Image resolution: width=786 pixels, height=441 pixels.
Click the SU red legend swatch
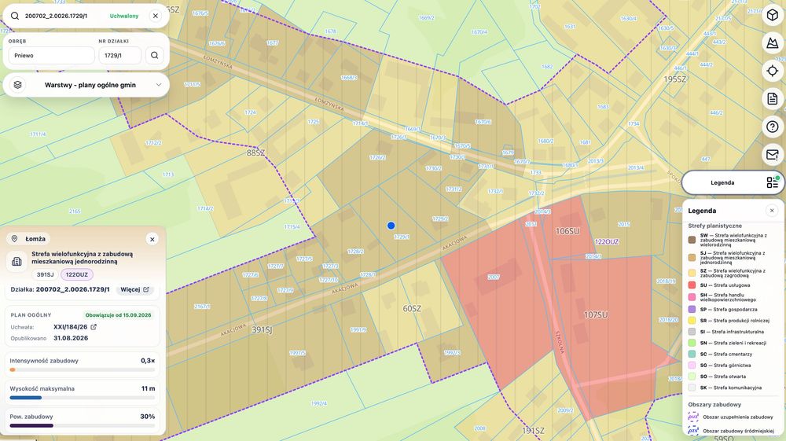pyautogui.click(x=692, y=285)
